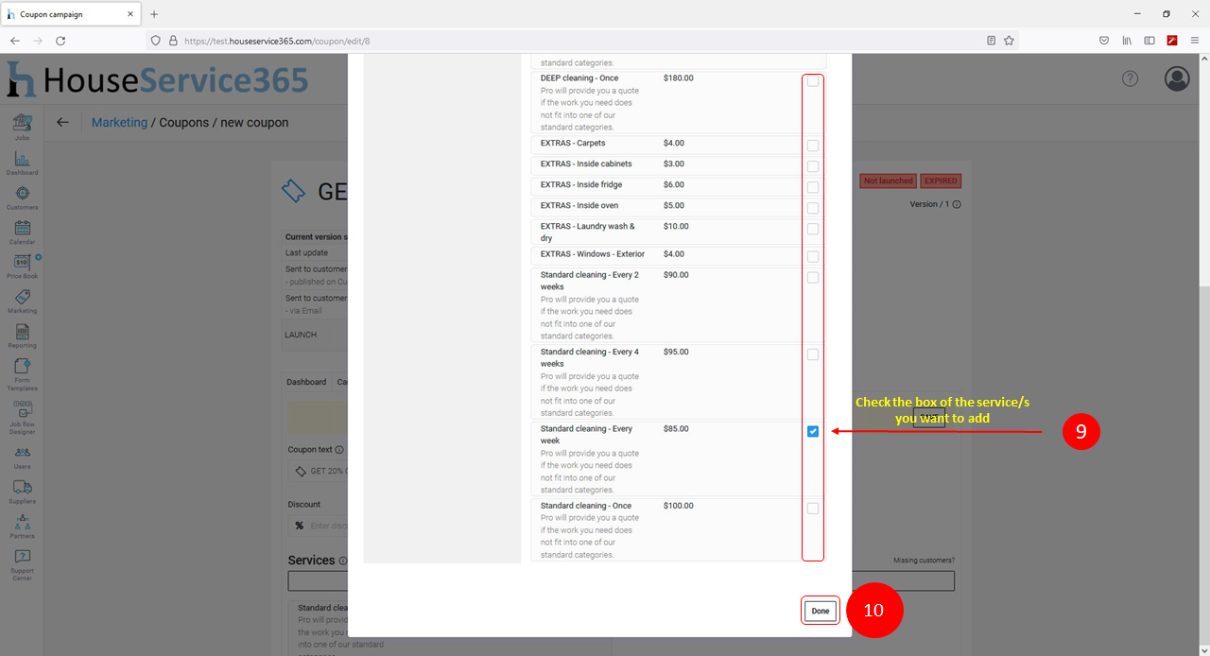Screen dimensions: 1210x656
Task: Select the Coupon campaign browser tab
Action: [70, 14]
